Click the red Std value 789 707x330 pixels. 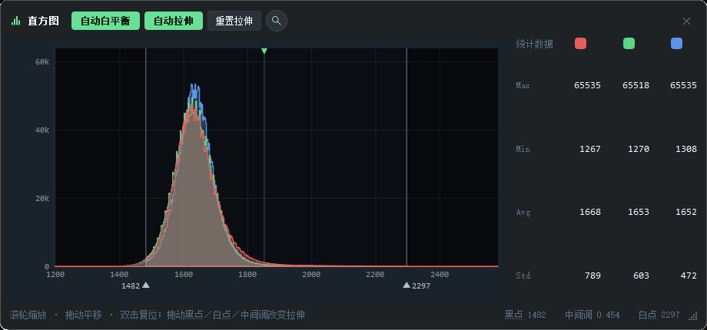(x=592, y=276)
